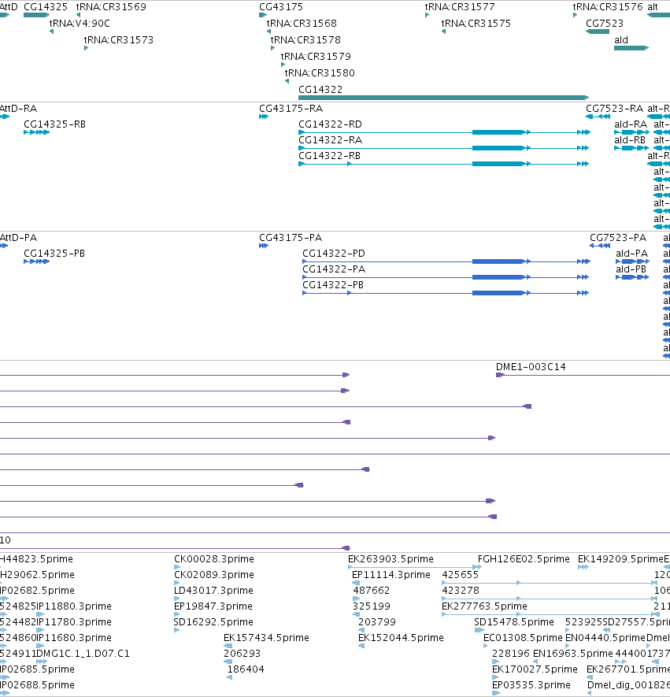Open the ald-RA transcript label
The image size is (670, 697).
631,124
